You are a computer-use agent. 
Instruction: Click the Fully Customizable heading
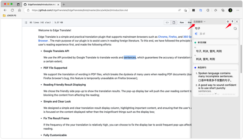[55, 135]
